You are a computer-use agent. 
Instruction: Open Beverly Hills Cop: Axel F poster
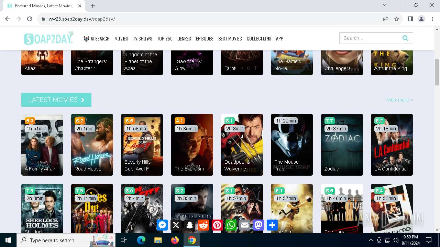tap(142, 145)
